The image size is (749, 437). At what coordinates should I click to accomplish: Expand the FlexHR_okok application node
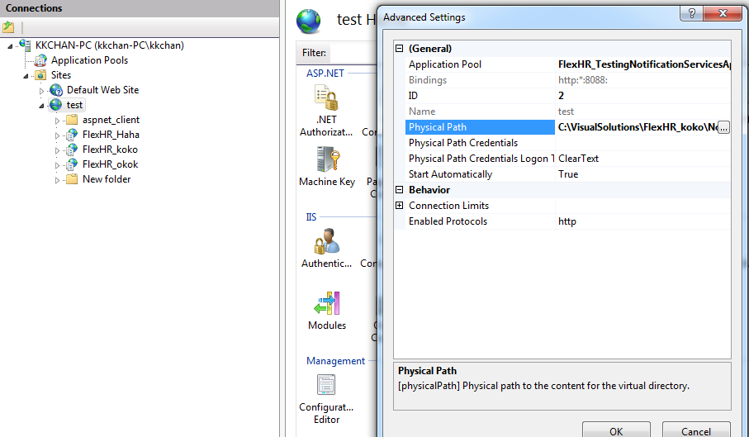[57, 165]
